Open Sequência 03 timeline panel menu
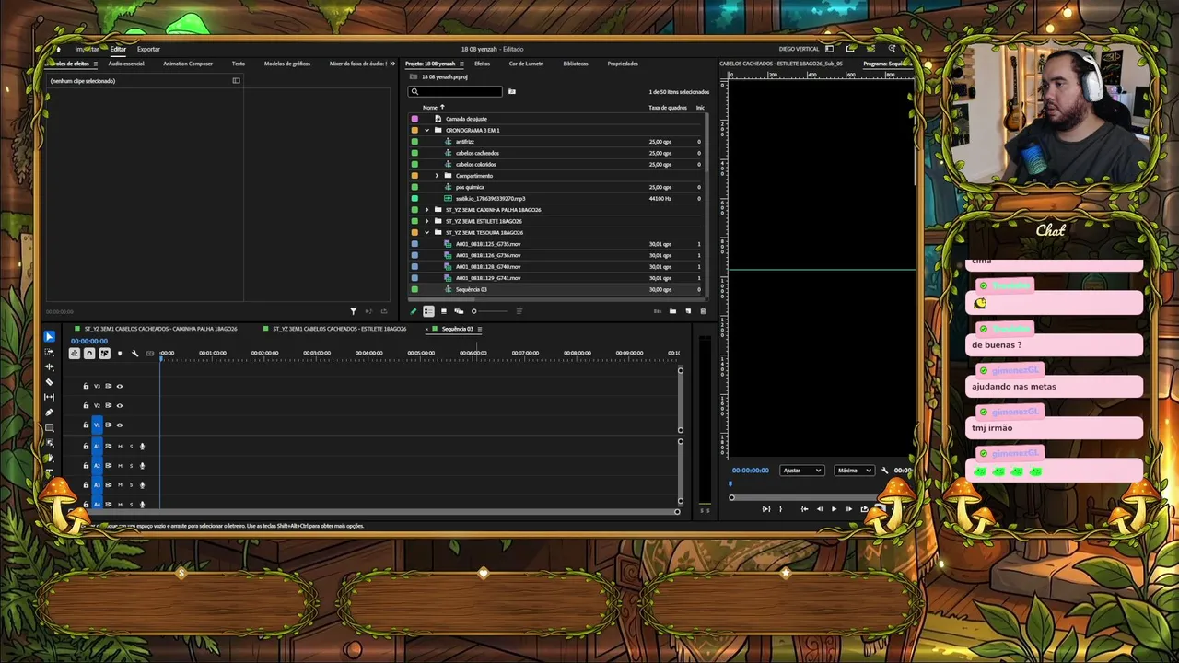 coord(479,329)
